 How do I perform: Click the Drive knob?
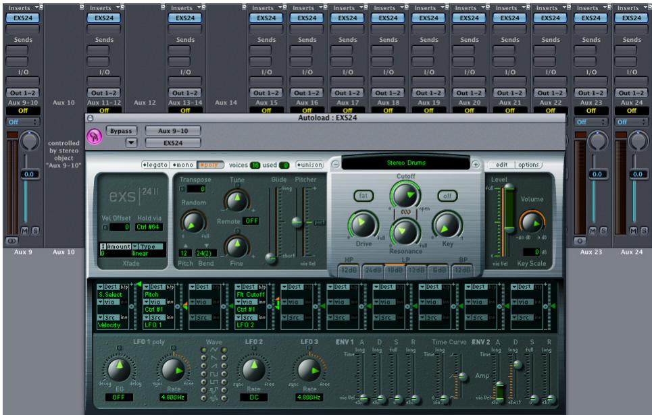click(x=363, y=225)
